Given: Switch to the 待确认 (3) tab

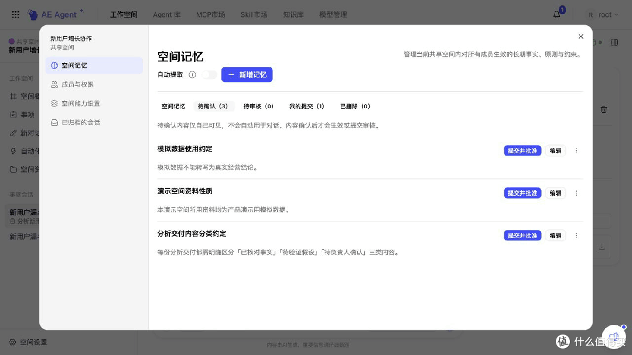Looking at the screenshot, I should point(213,106).
